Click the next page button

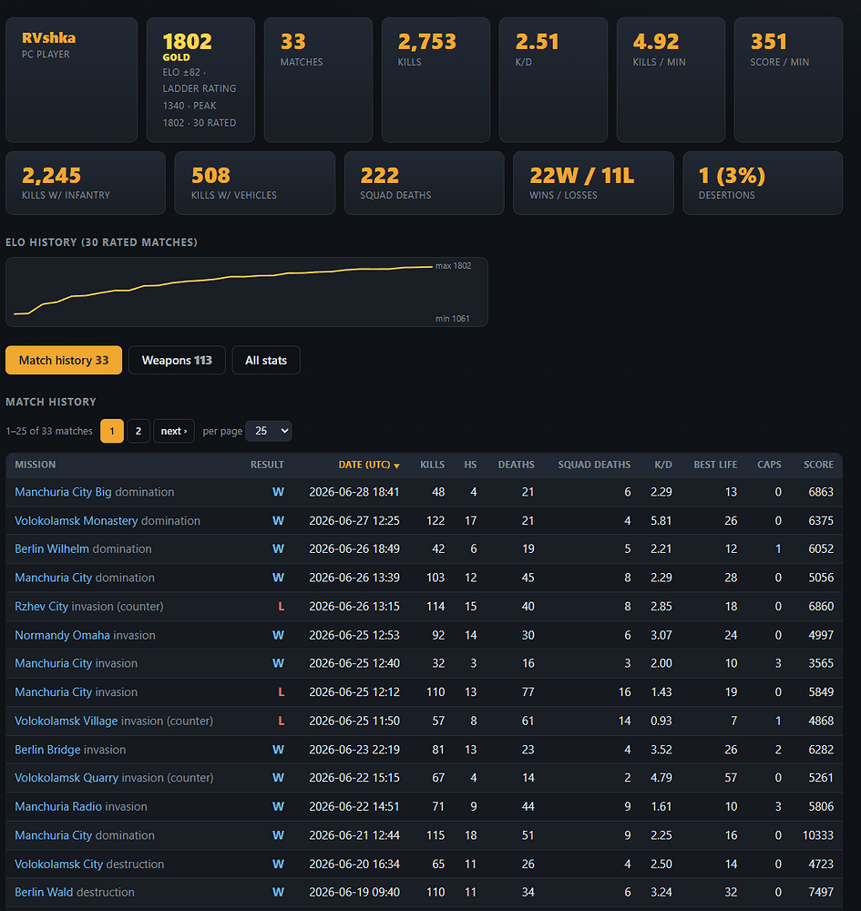174,431
